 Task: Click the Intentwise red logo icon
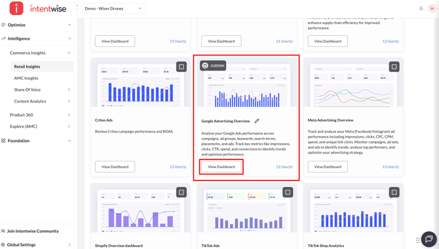16,8
